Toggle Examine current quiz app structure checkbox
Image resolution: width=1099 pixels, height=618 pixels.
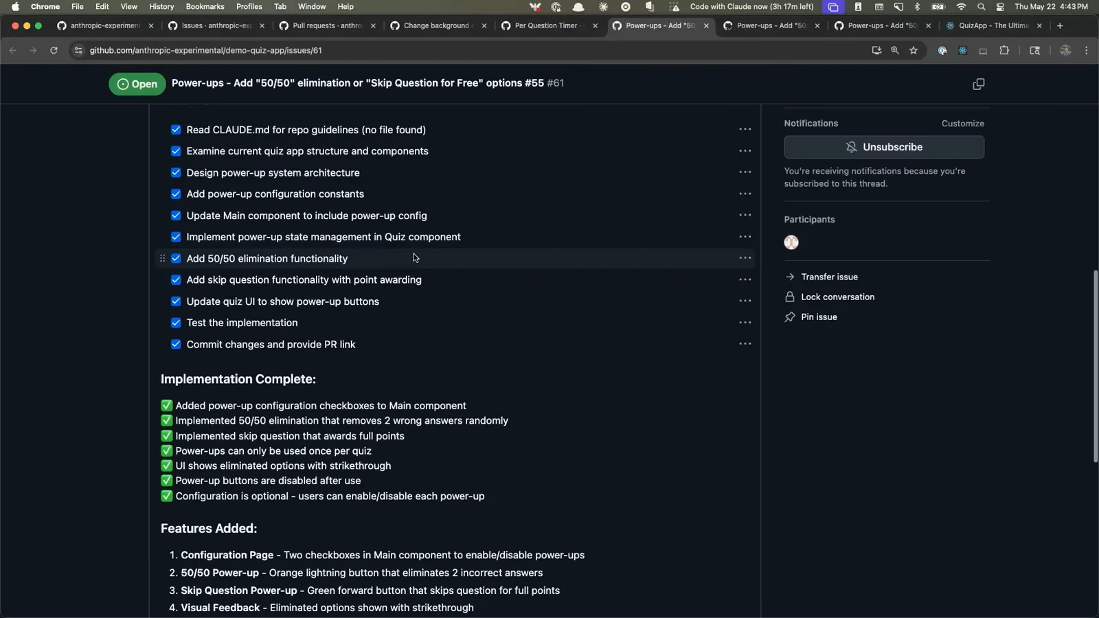tap(176, 151)
